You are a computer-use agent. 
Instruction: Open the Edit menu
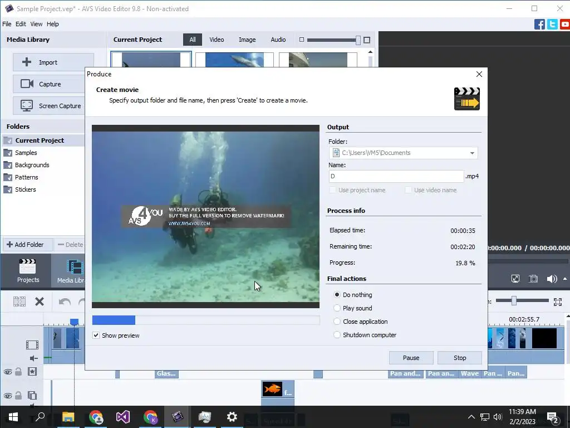pos(21,24)
